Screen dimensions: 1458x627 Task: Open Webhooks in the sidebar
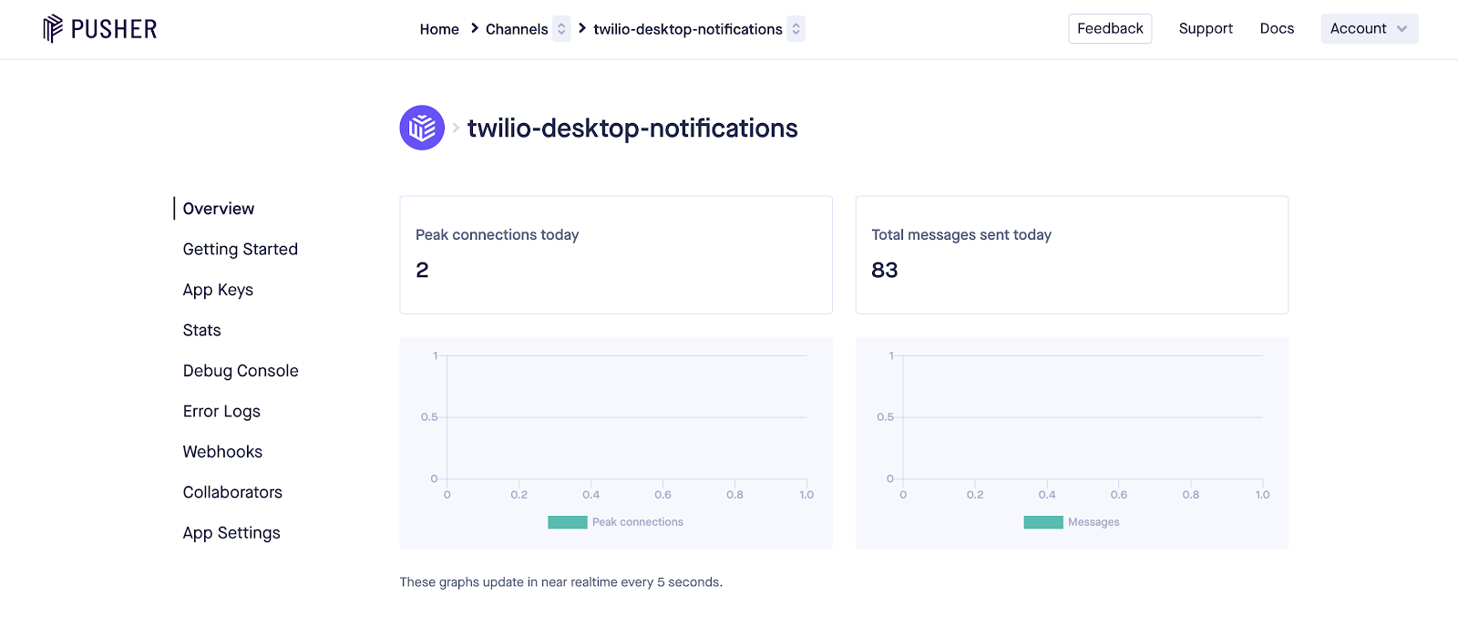pos(222,452)
